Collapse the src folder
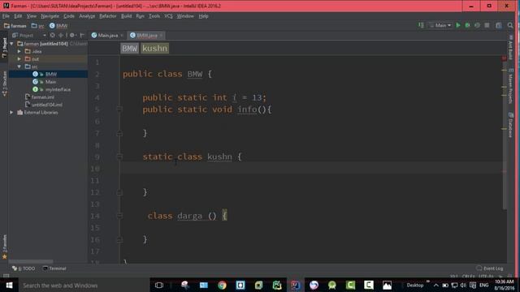Viewport: 520px width, 292px height. [x=19, y=67]
